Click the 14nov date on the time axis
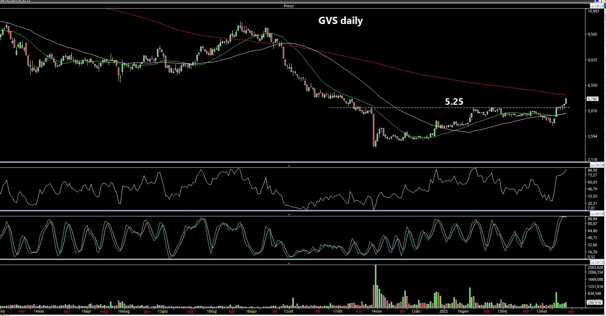 coord(376,311)
